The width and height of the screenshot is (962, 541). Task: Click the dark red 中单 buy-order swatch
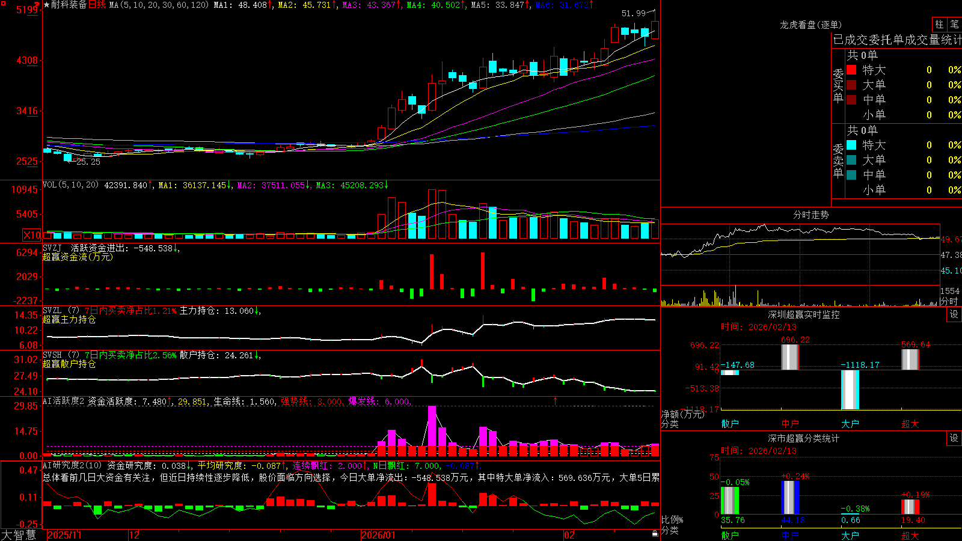point(851,100)
